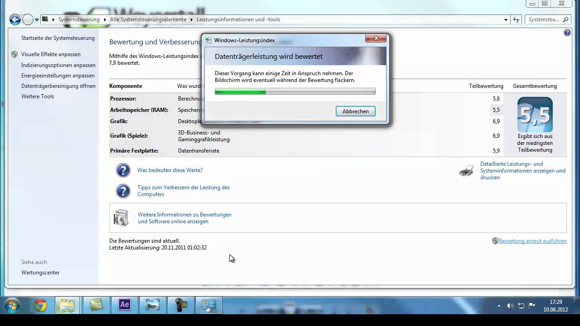This screenshot has height=326, width=580.
Task: Click the Prozessor score 5,8
Action: 496,98
